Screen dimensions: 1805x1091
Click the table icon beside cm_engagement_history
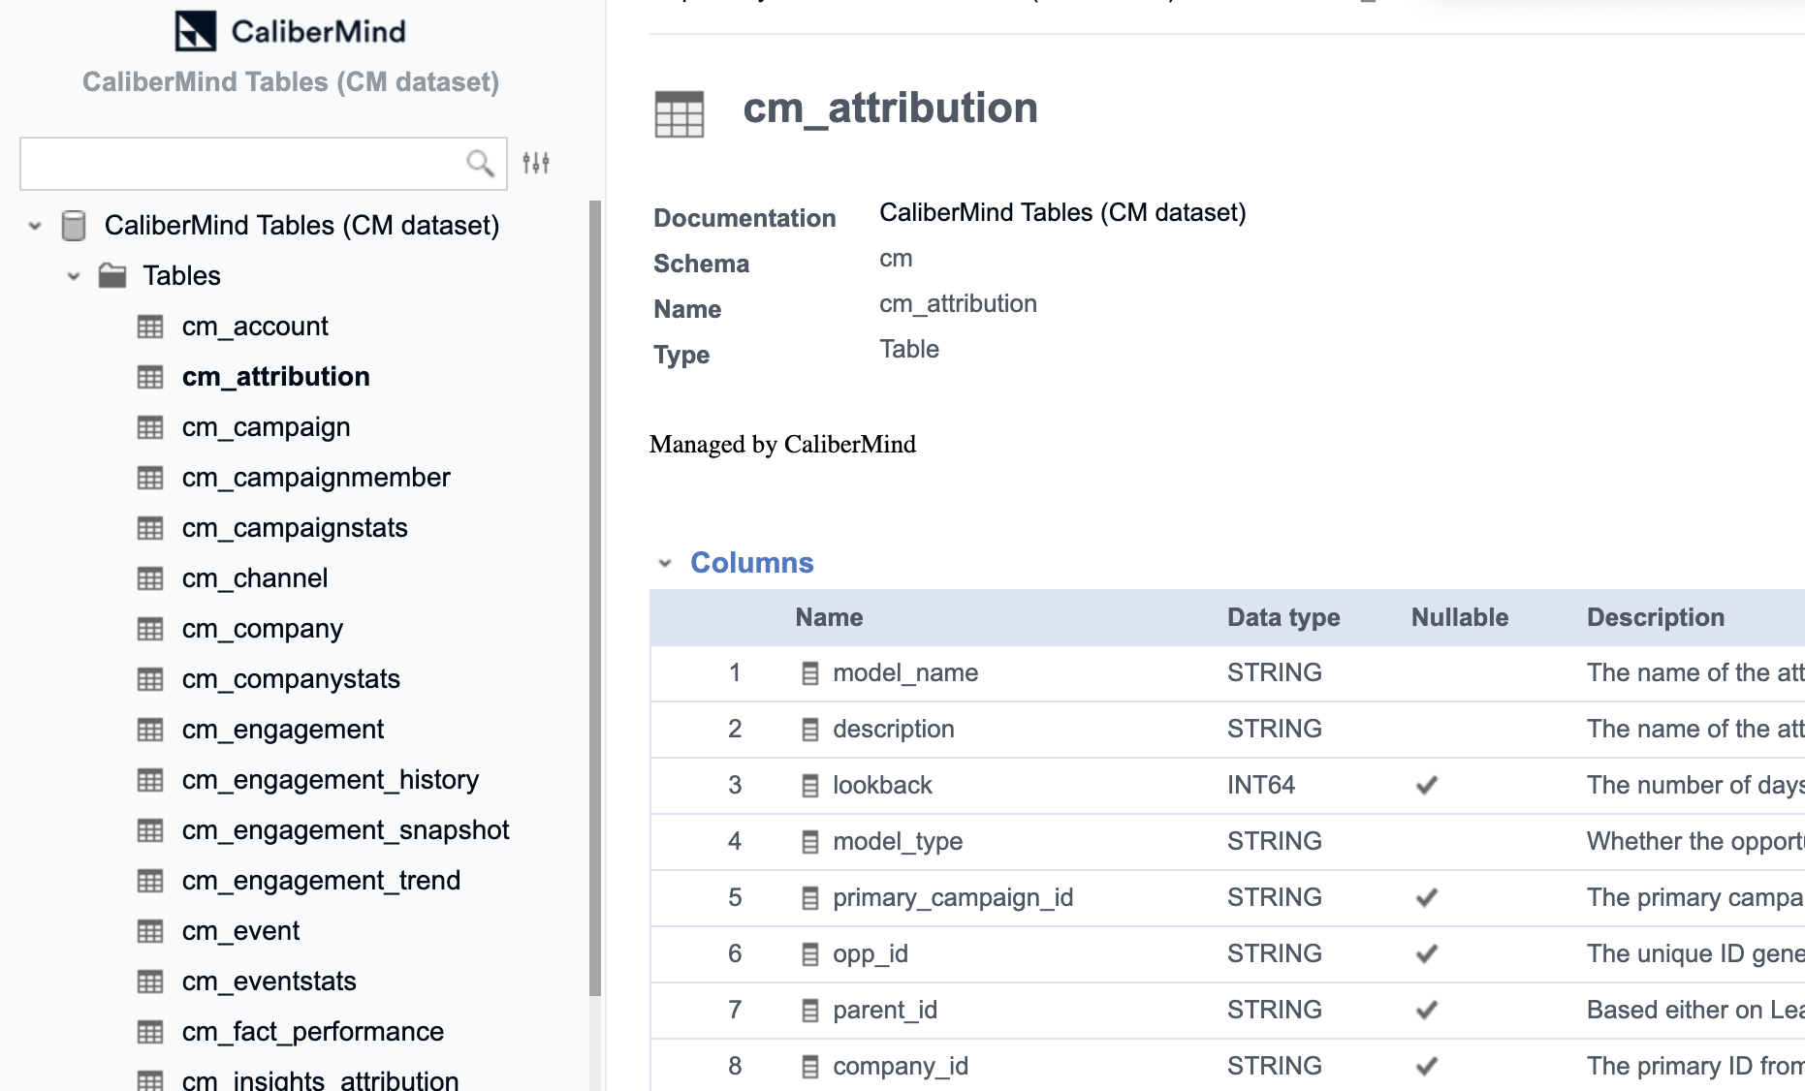click(150, 780)
